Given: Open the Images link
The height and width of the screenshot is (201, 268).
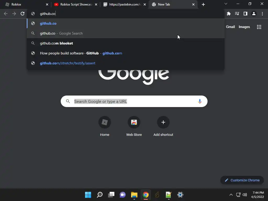Looking at the screenshot, I should pos(244,27).
